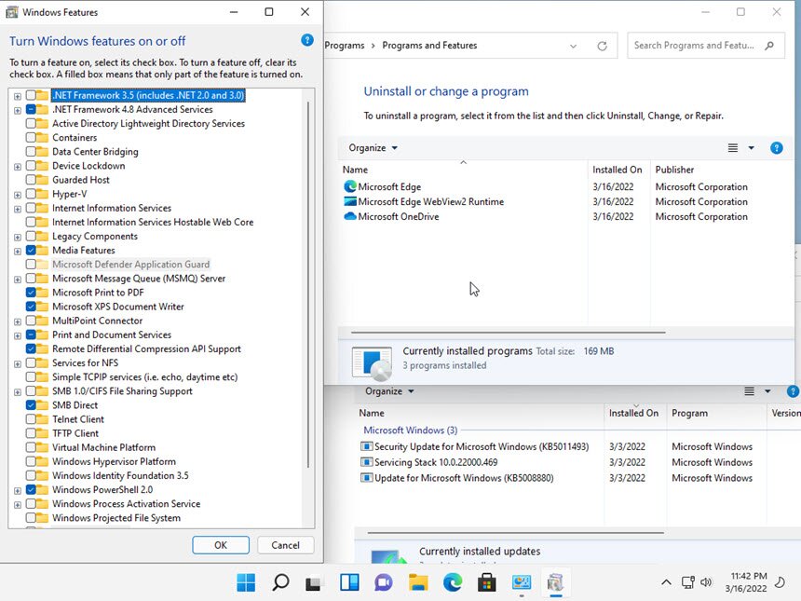Expand the Legacy Components node
The height and width of the screenshot is (601, 801).
tap(18, 237)
